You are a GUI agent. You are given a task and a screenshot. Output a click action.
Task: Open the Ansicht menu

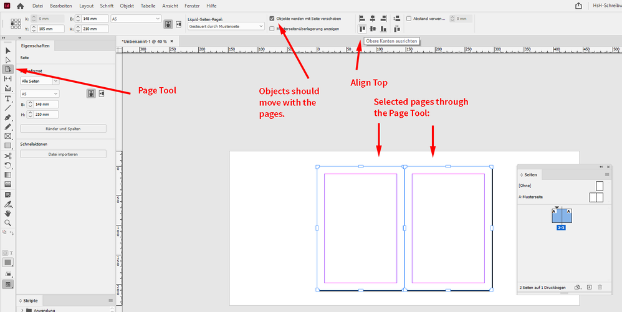[170, 6]
